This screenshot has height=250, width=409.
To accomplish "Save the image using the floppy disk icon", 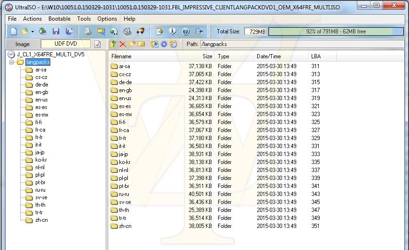I will (x=56, y=31).
